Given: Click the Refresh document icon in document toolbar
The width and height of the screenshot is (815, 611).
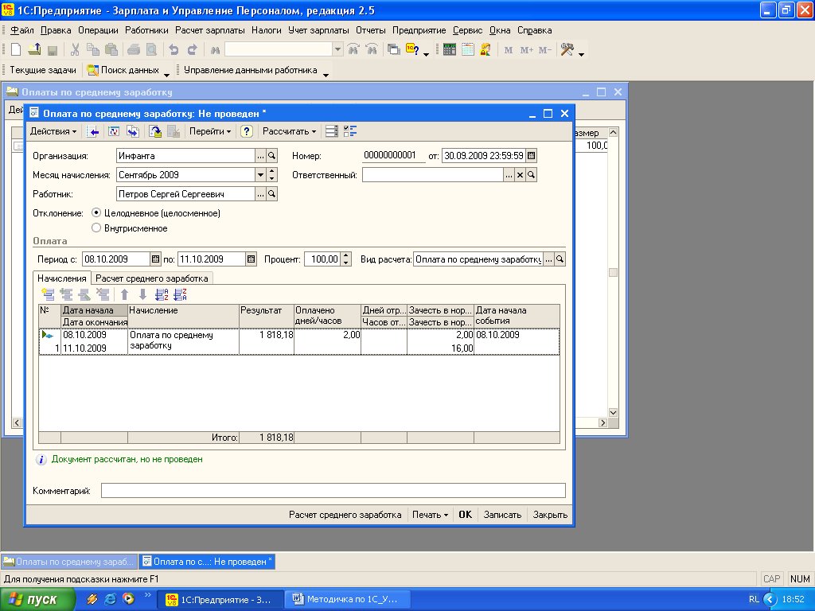Looking at the screenshot, I should 113,131.
